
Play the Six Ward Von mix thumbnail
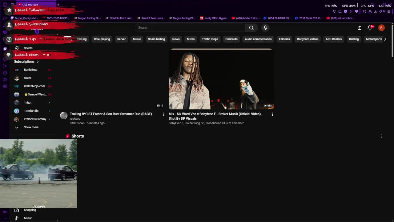pyautogui.click(x=221, y=79)
